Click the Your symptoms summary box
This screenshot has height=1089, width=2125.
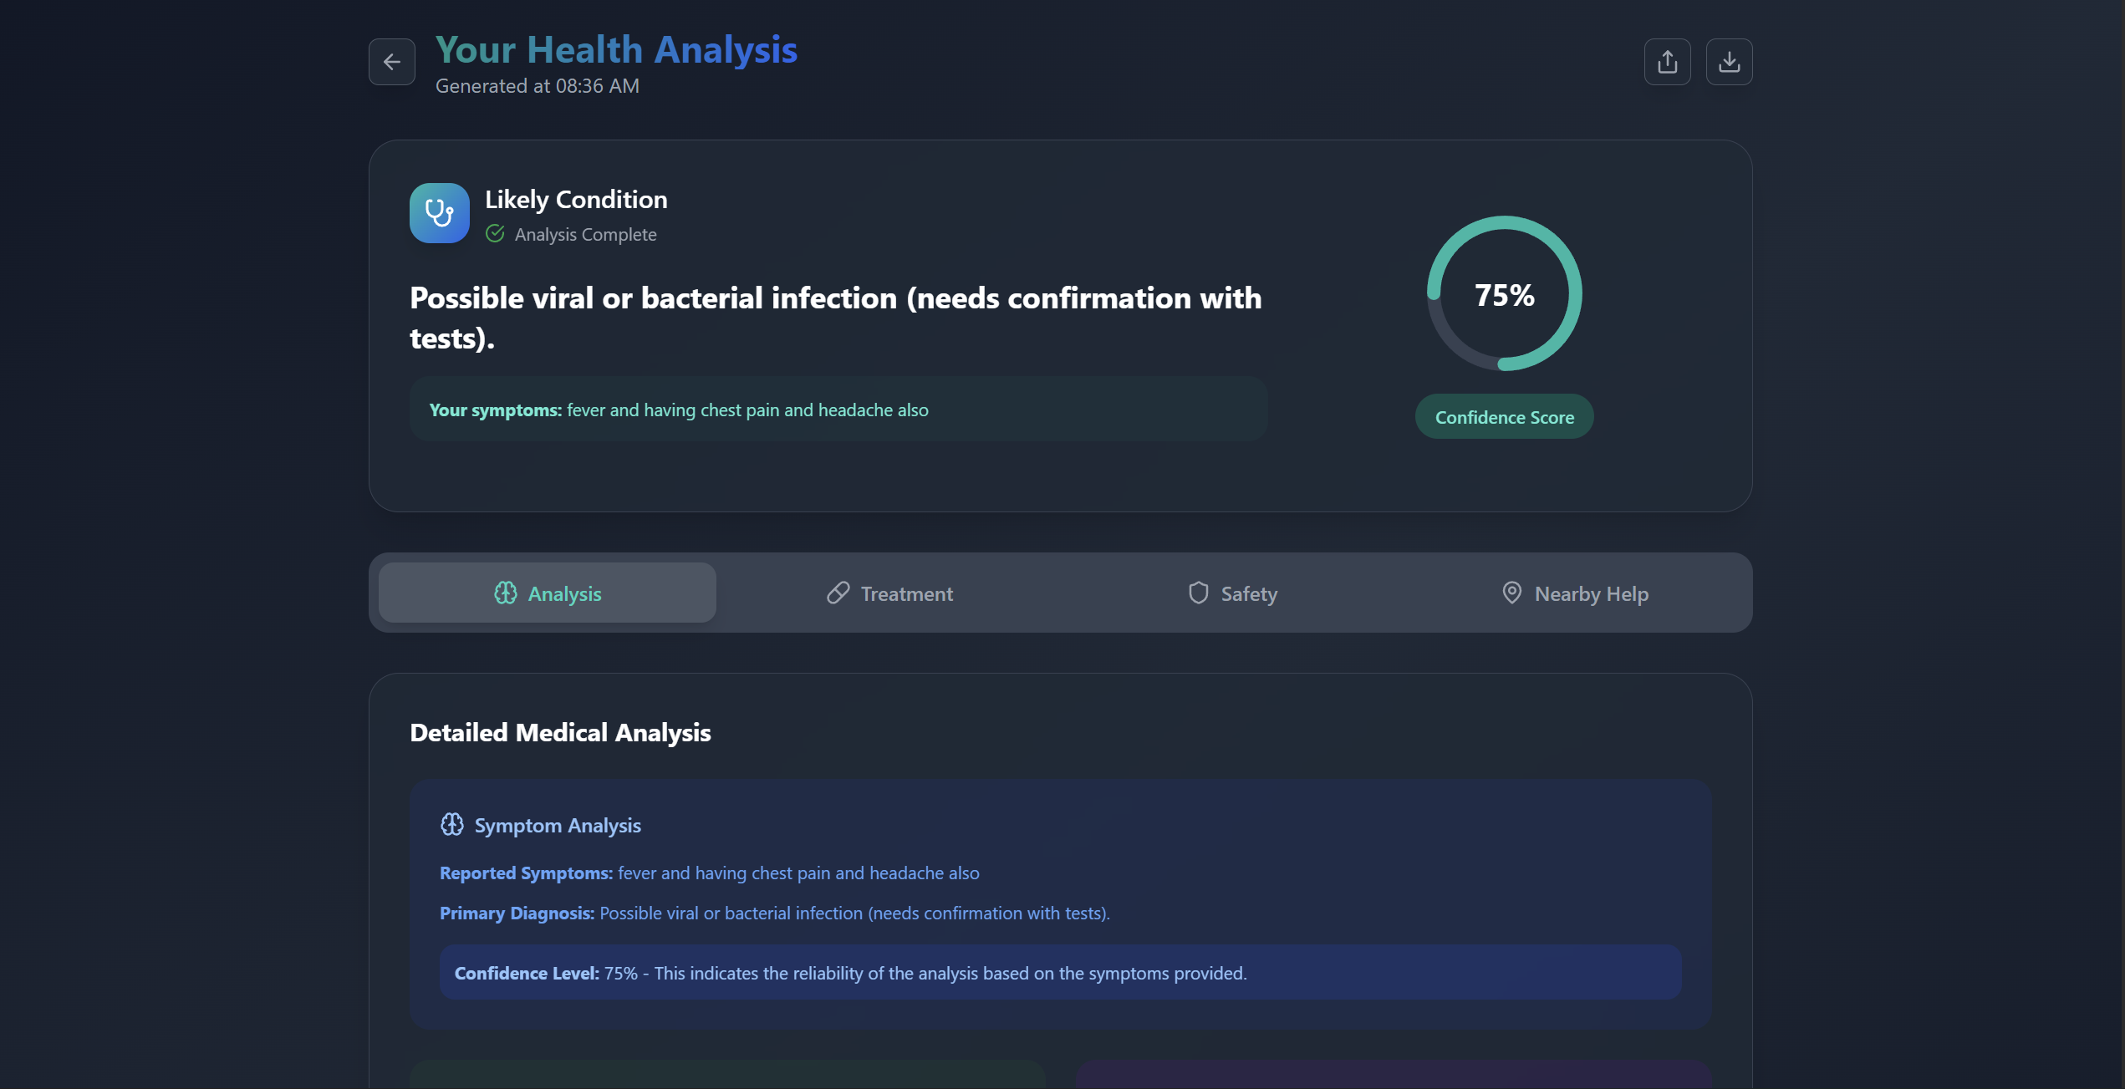coord(838,410)
